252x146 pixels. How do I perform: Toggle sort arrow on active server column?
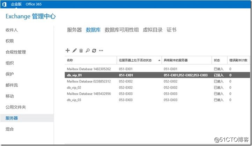pos(159,60)
